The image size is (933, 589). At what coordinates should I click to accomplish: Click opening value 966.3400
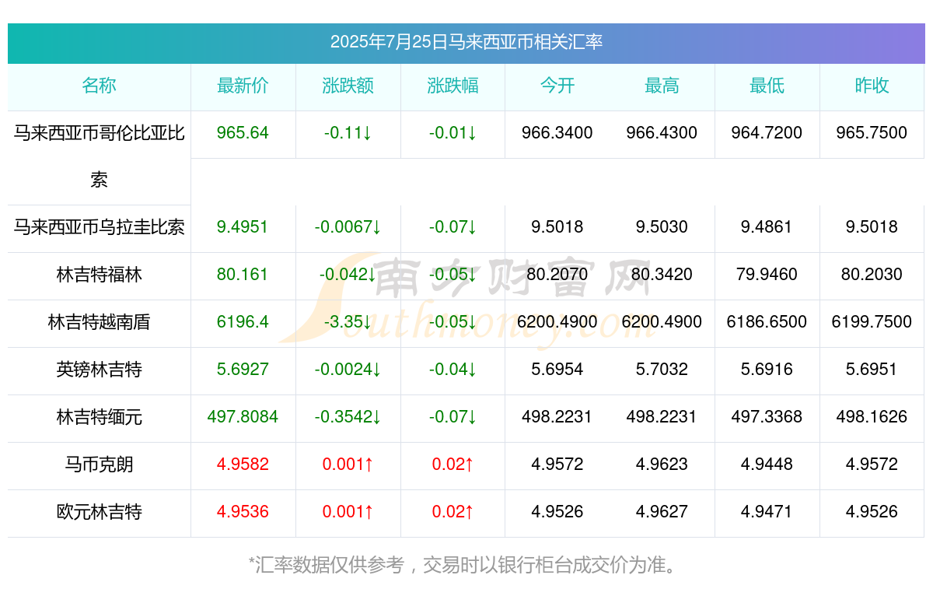click(x=557, y=133)
